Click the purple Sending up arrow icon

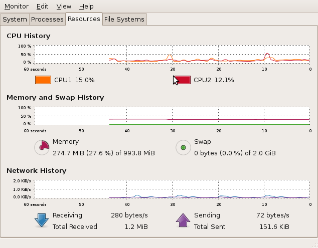tap(183, 220)
